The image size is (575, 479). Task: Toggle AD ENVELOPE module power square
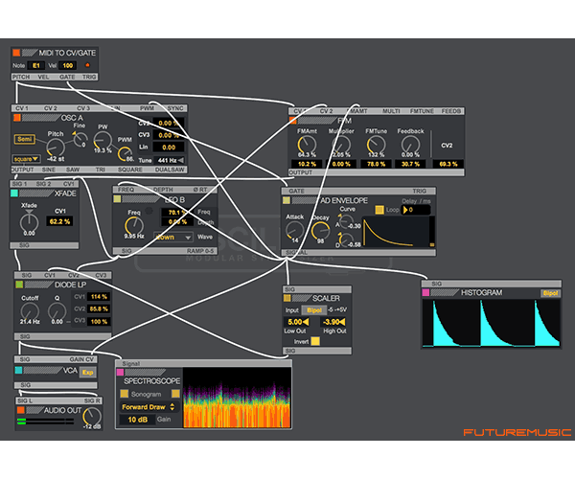[287, 200]
